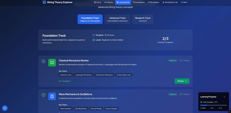This screenshot has width=231, height=113.
Task: Open the Home nav item
Action: (x=97, y=2)
